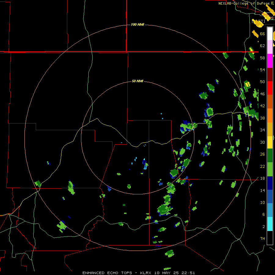Image resolution: width=275 pixels, height=275 pixels.
Task: Click the bright red legend band
Action: pyautogui.click(x=270, y=88)
